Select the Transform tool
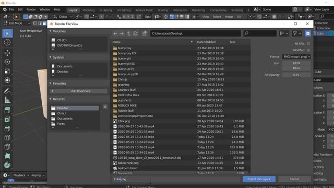Image resolution: width=334 pixels, height=188 pixels. click(7, 80)
